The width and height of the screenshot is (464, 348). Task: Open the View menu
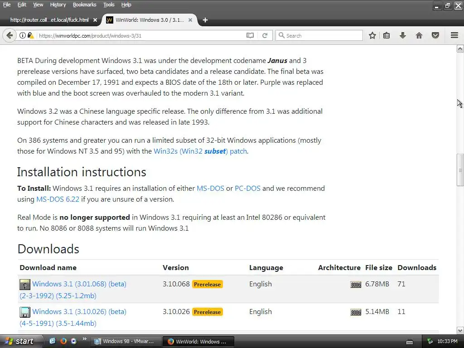(x=38, y=5)
